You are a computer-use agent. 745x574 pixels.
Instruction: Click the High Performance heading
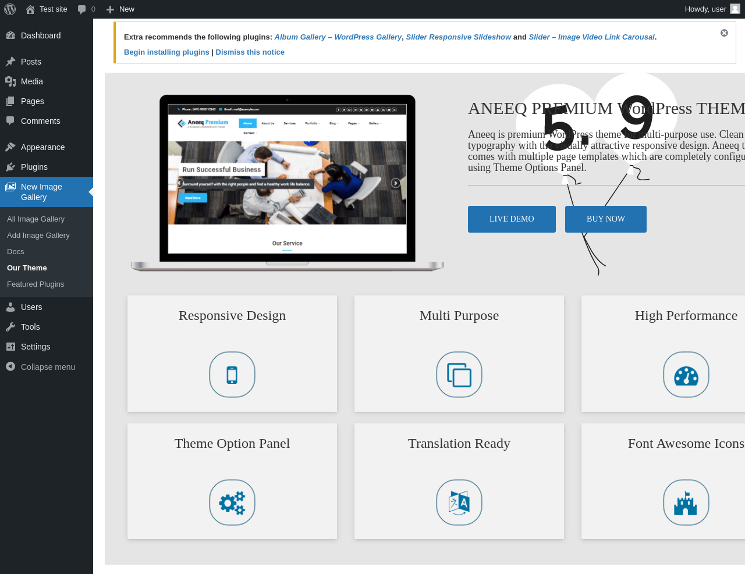point(686,316)
